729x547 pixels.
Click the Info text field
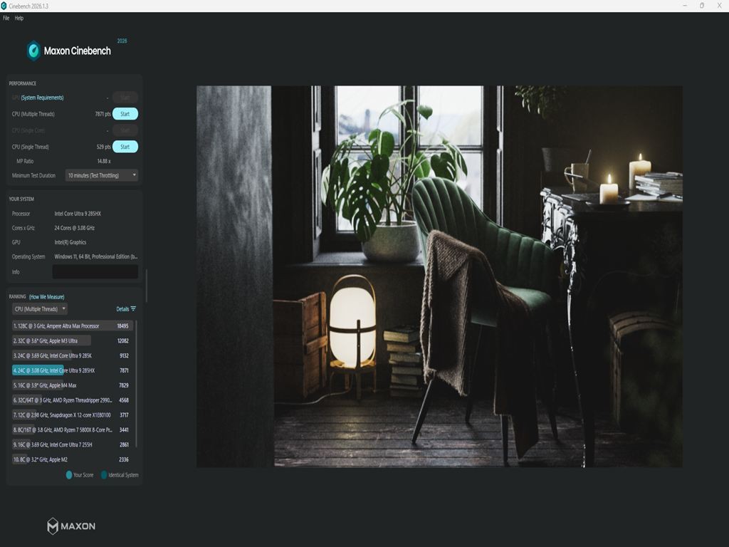[x=95, y=271]
